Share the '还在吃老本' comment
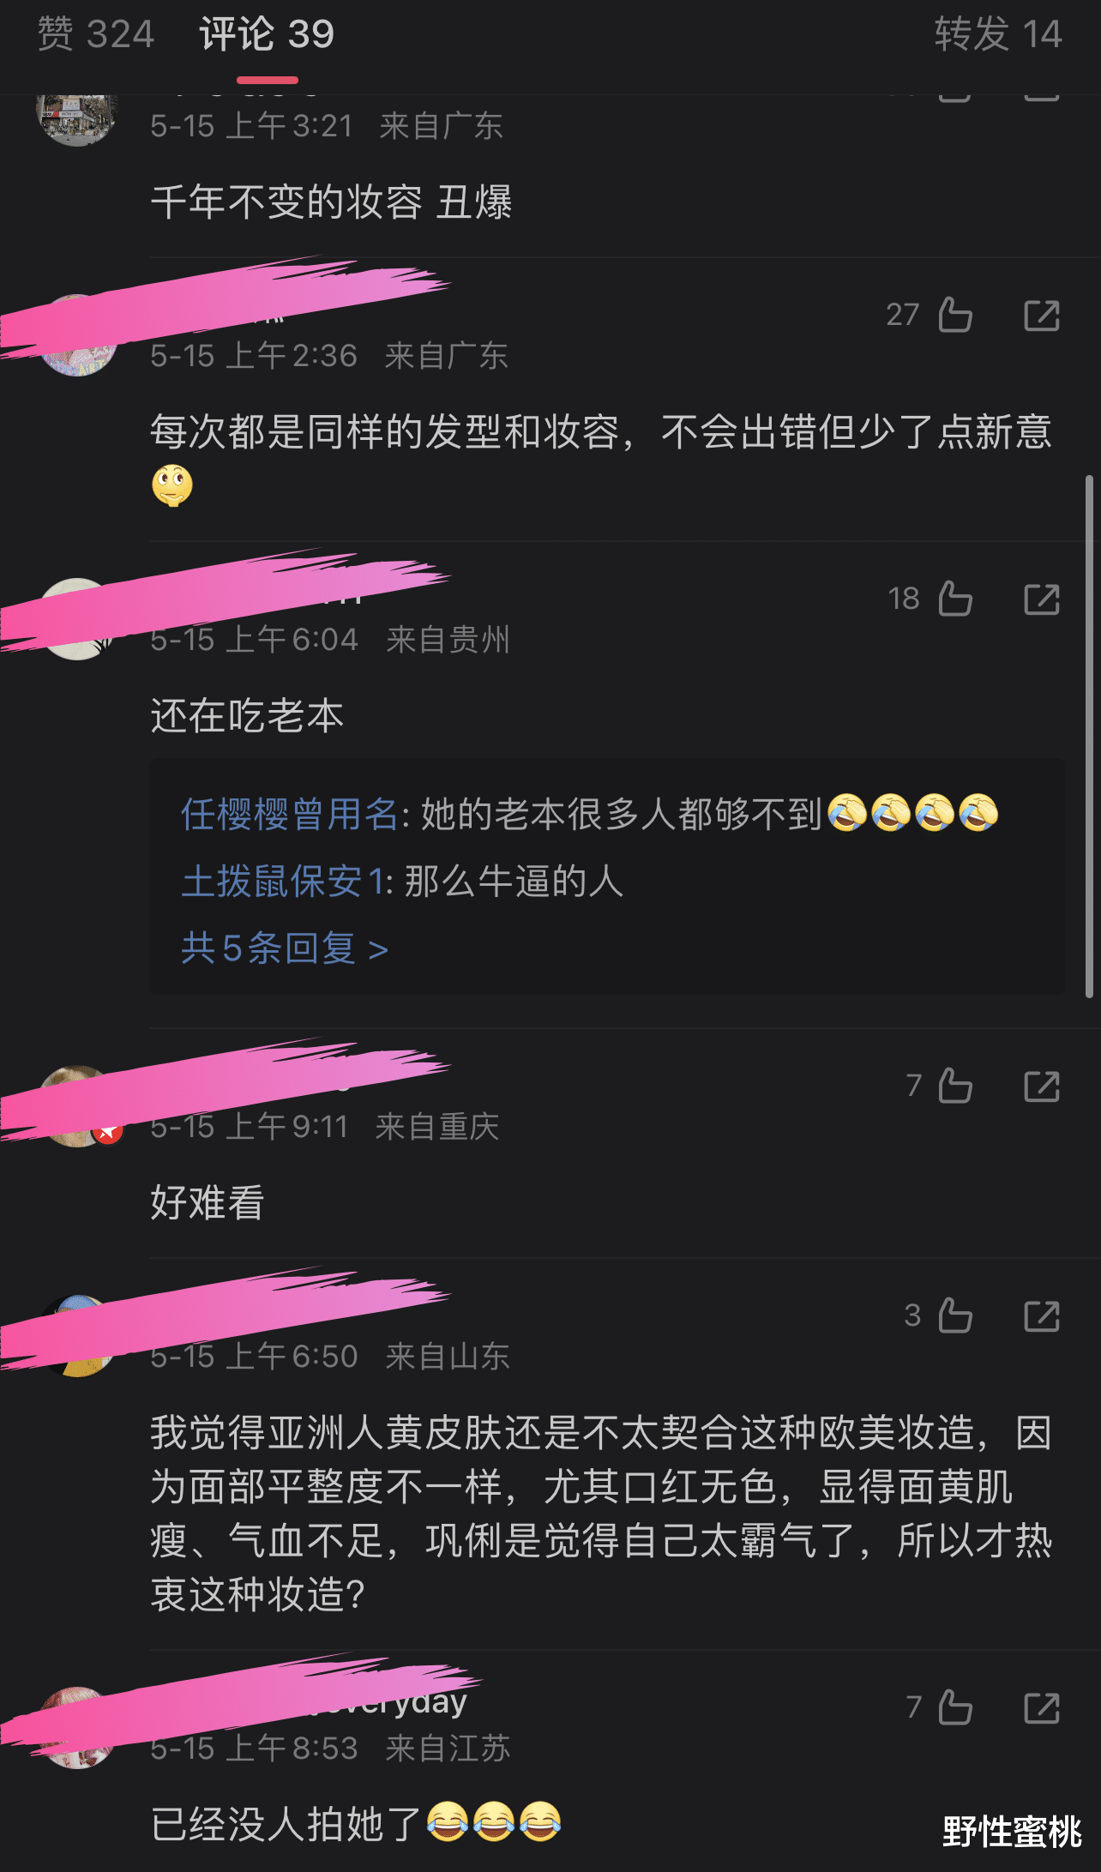The height and width of the screenshot is (1872, 1101). click(x=1042, y=599)
